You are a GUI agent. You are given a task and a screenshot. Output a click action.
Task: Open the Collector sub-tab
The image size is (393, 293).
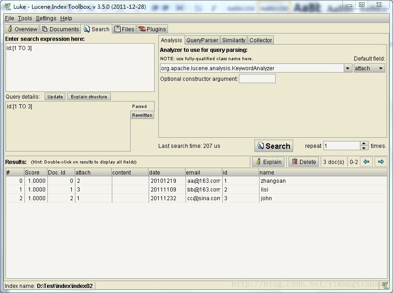coord(260,40)
